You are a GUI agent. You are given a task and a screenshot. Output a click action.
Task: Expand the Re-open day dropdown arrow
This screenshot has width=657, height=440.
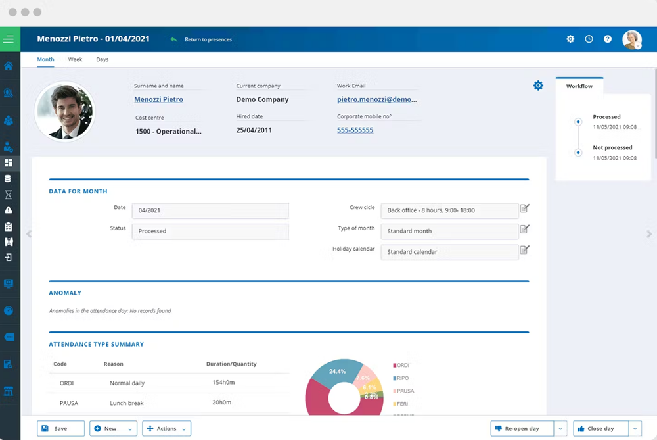pyautogui.click(x=560, y=429)
